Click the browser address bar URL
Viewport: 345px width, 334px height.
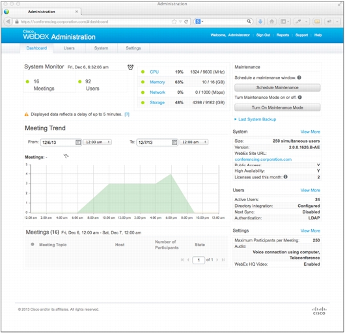(x=64, y=21)
